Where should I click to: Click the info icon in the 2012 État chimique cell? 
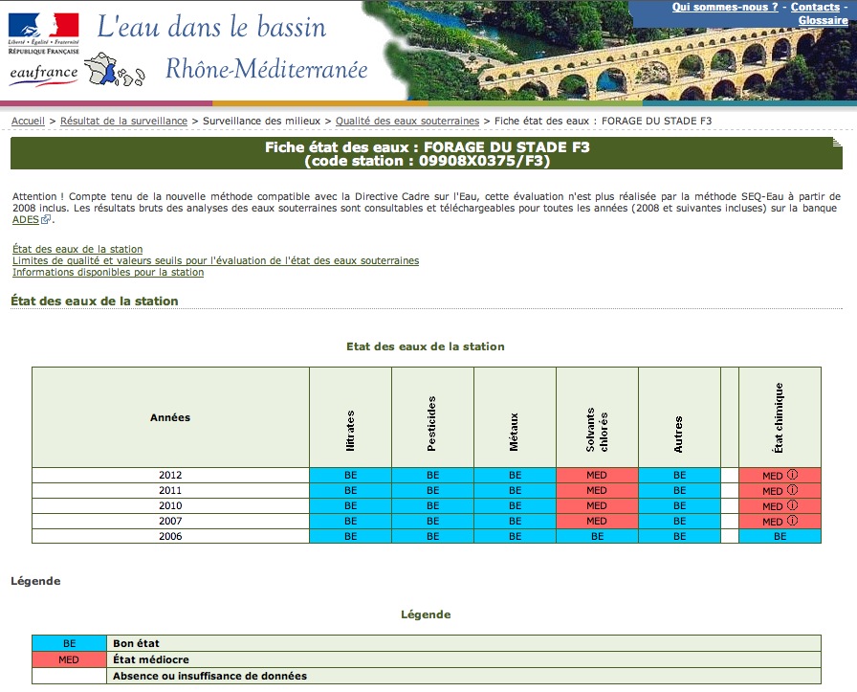pos(792,475)
